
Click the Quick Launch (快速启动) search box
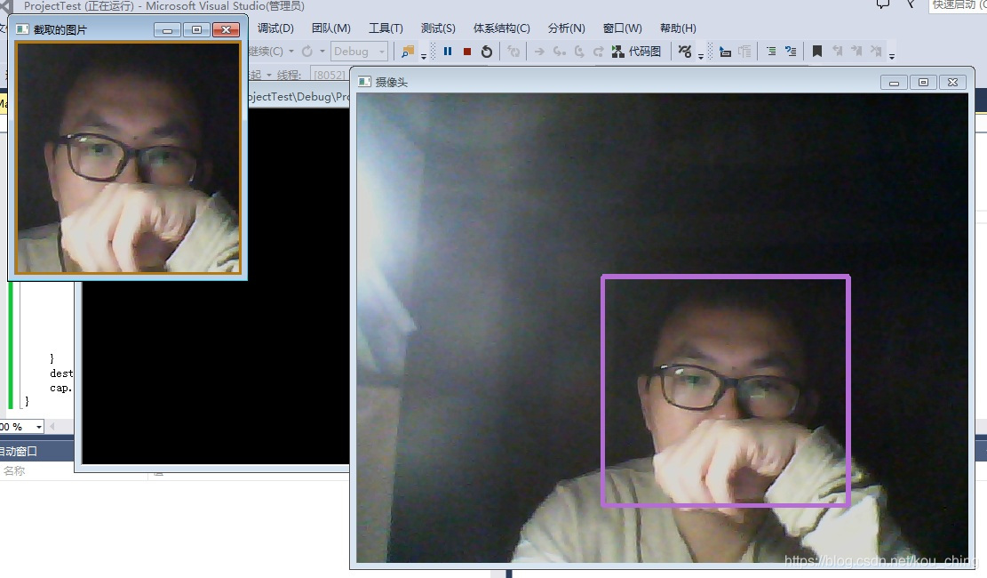click(958, 5)
